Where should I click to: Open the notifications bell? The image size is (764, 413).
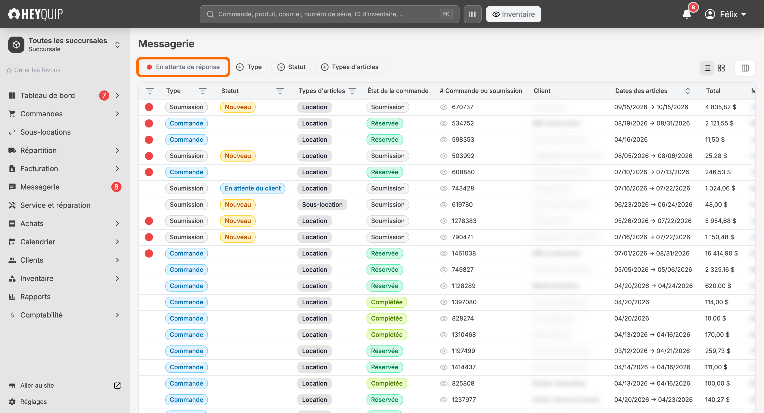click(686, 14)
